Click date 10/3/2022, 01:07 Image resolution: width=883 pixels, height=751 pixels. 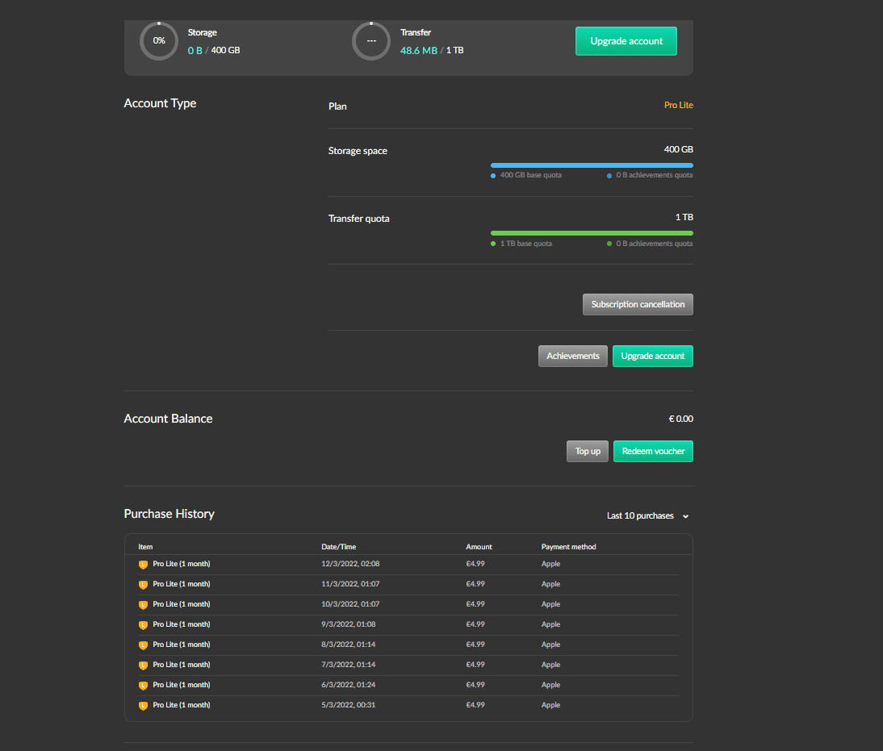(350, 604)
